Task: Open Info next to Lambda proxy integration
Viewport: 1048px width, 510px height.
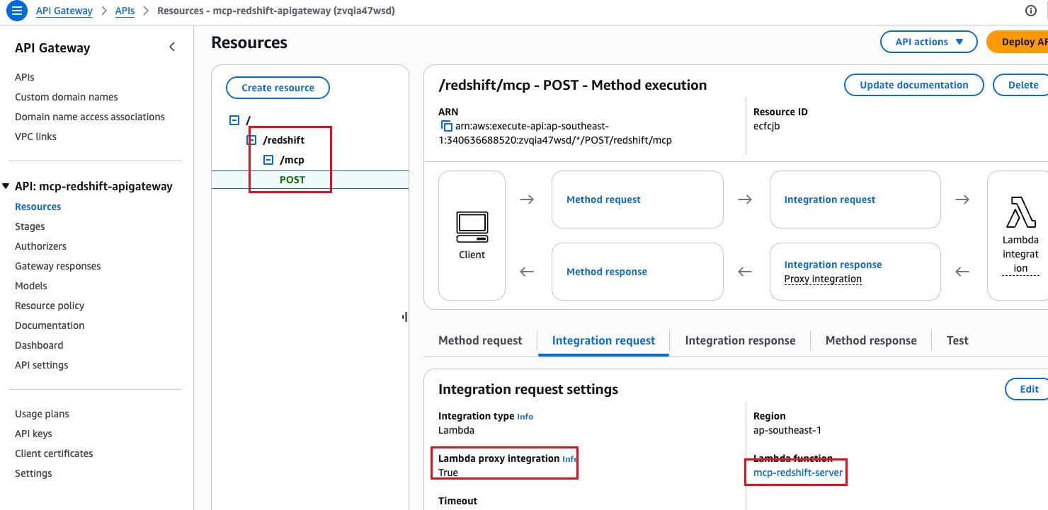Action: click(569, 459)
